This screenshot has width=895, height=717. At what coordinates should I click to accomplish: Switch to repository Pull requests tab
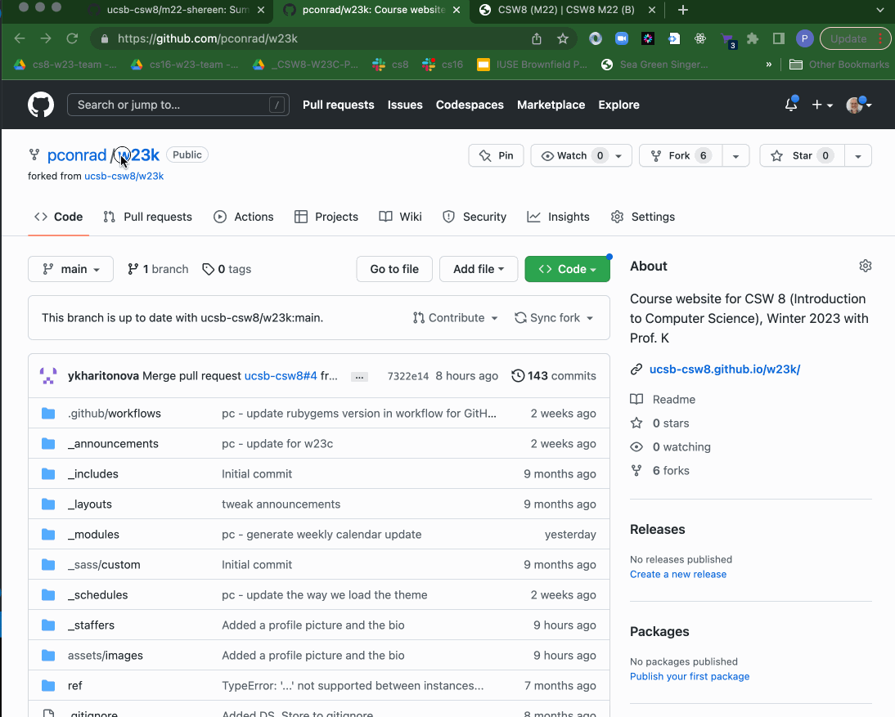coord(148,217)
